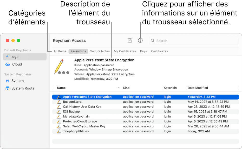Click date May 14, 2023 at 5:58:22 PM

208,102
